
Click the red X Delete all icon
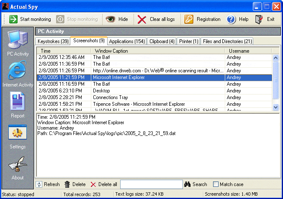coord(93,184)
